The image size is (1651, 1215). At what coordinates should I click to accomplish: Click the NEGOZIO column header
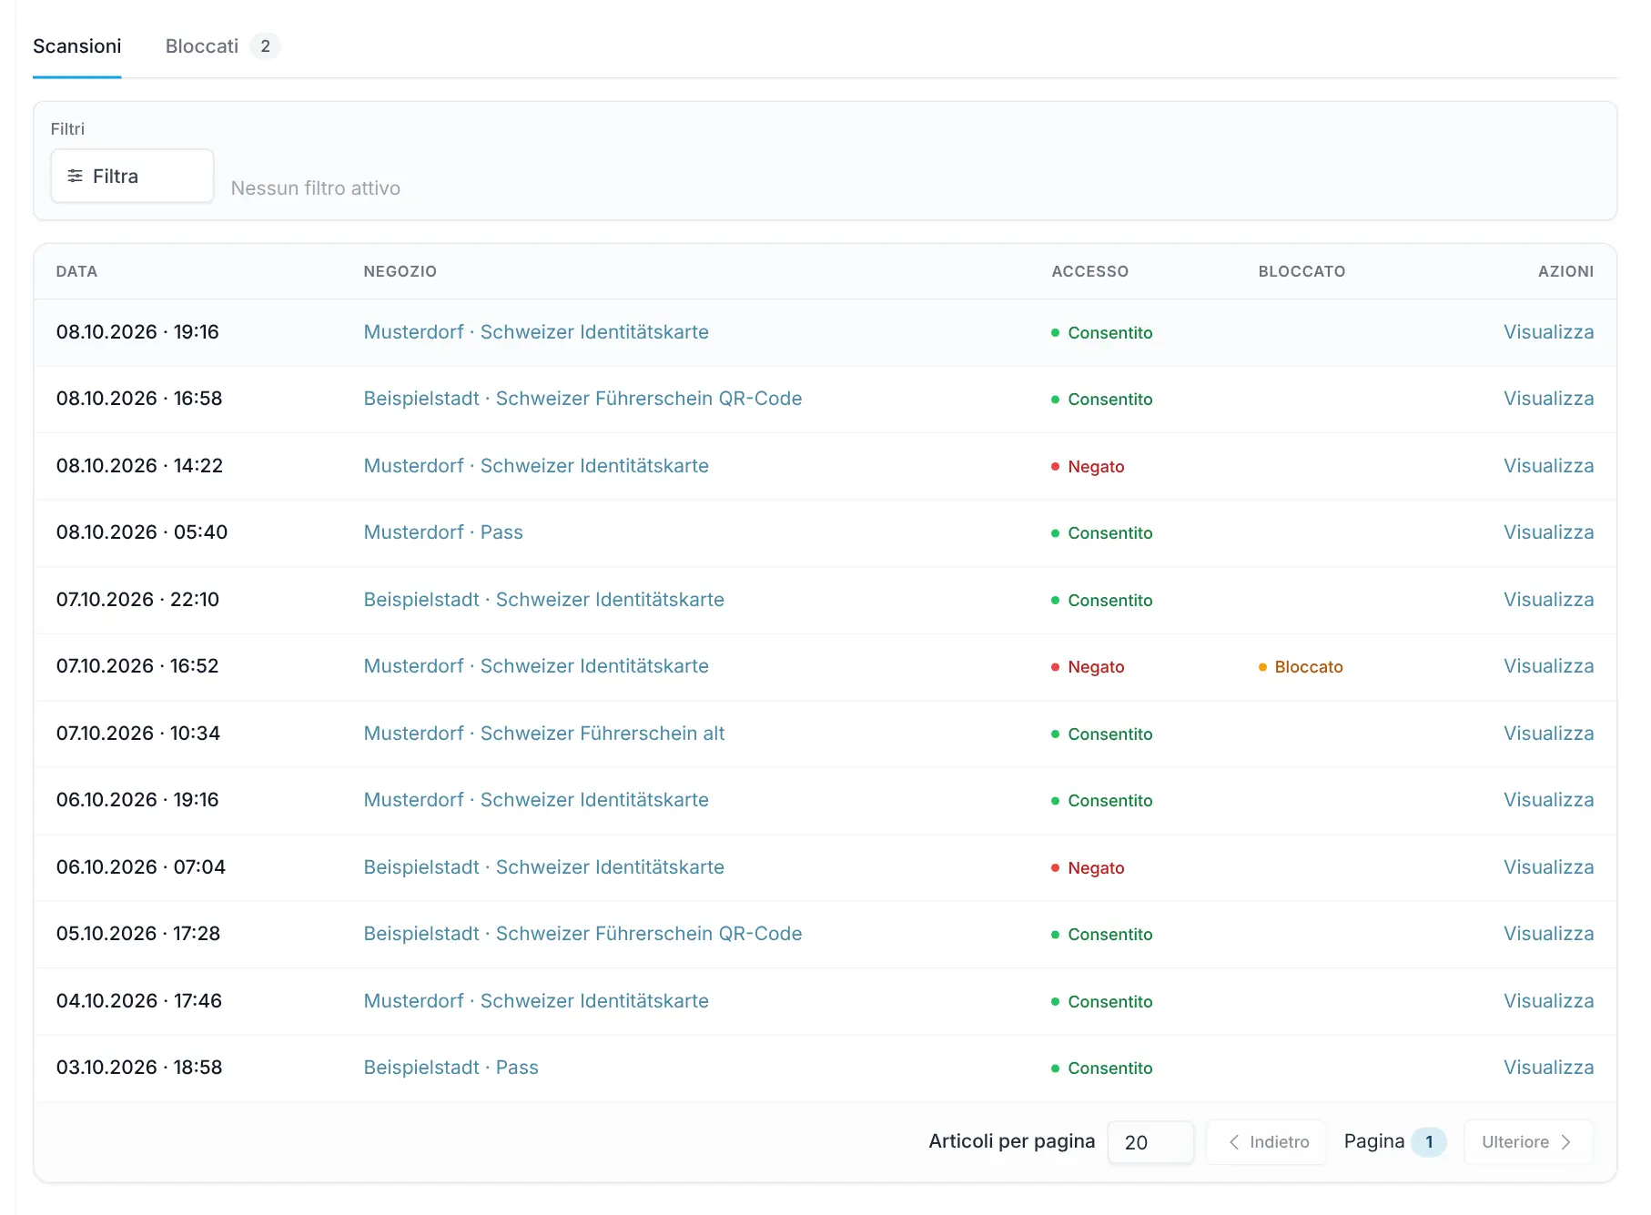400,271
